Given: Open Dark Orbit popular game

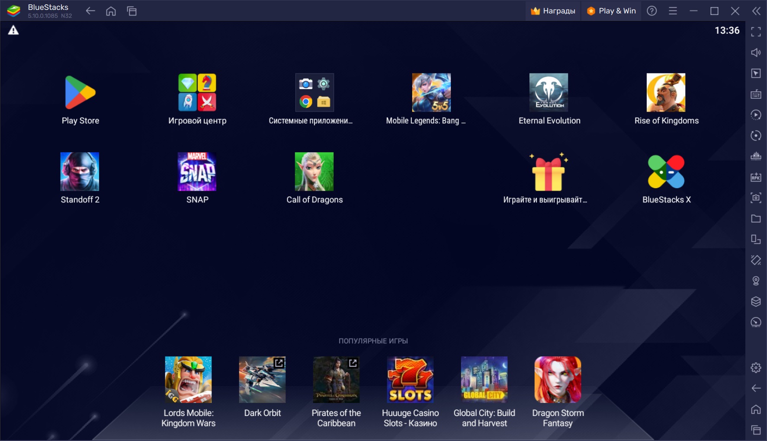Looking at the screenshot, I should (262, 380).
